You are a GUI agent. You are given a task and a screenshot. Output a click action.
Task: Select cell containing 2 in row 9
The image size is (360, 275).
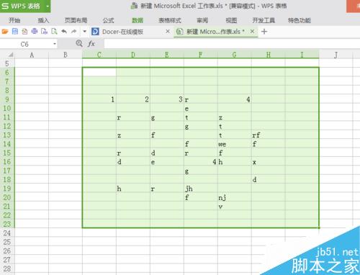tap(133, 99)
